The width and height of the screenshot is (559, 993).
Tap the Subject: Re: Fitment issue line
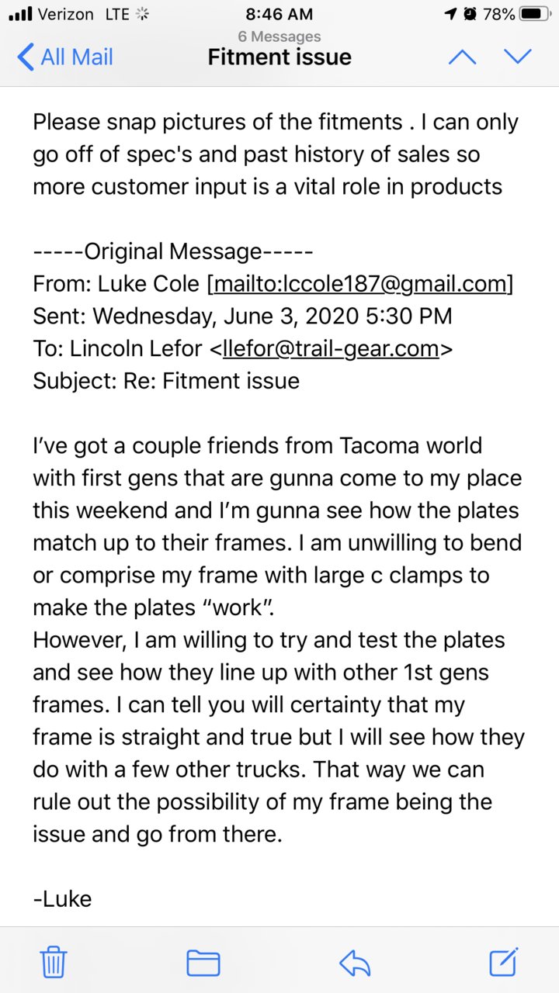coord(166,381)
